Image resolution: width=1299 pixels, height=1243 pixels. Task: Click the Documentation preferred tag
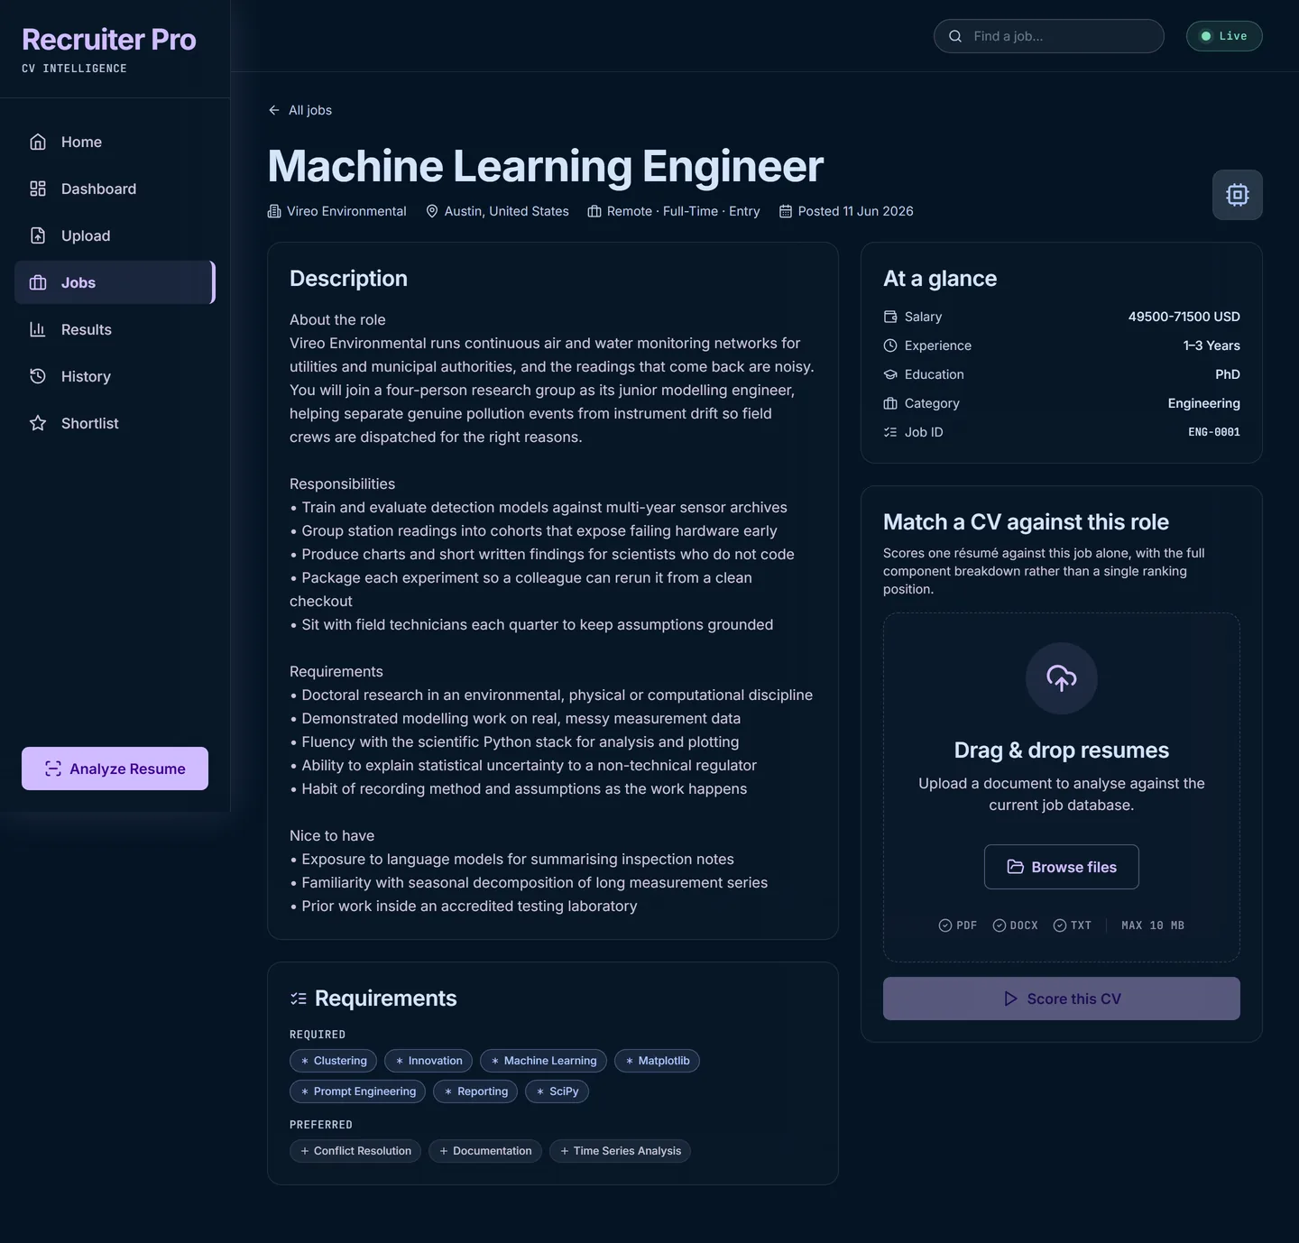click(485, 1151)
